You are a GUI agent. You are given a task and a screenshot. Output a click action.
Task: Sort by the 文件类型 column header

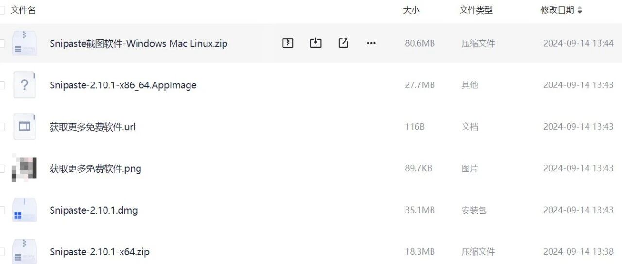(x=476, y=10)
